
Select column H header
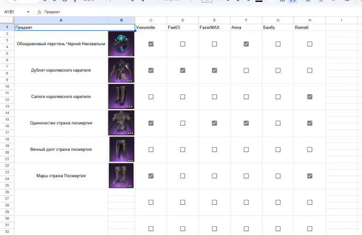310,20
